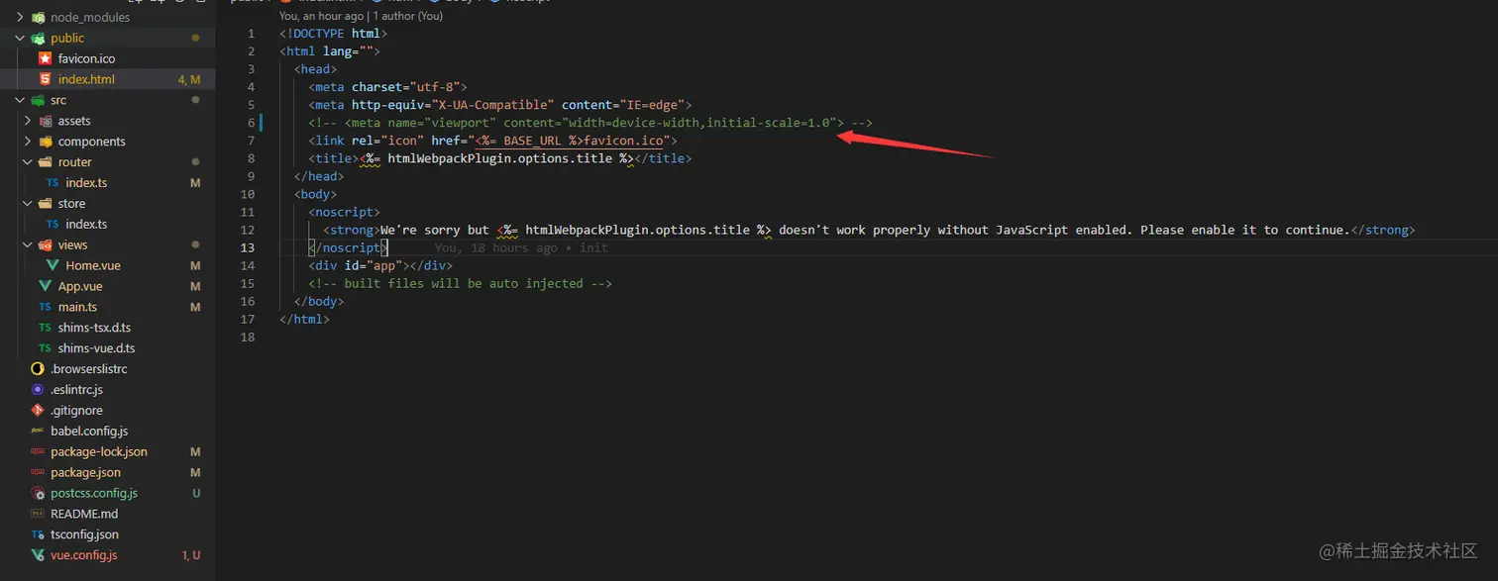Open favicon.ico from the explorer
The height and width of the screenshot is (581, 1498).
(x=87, y=58)
